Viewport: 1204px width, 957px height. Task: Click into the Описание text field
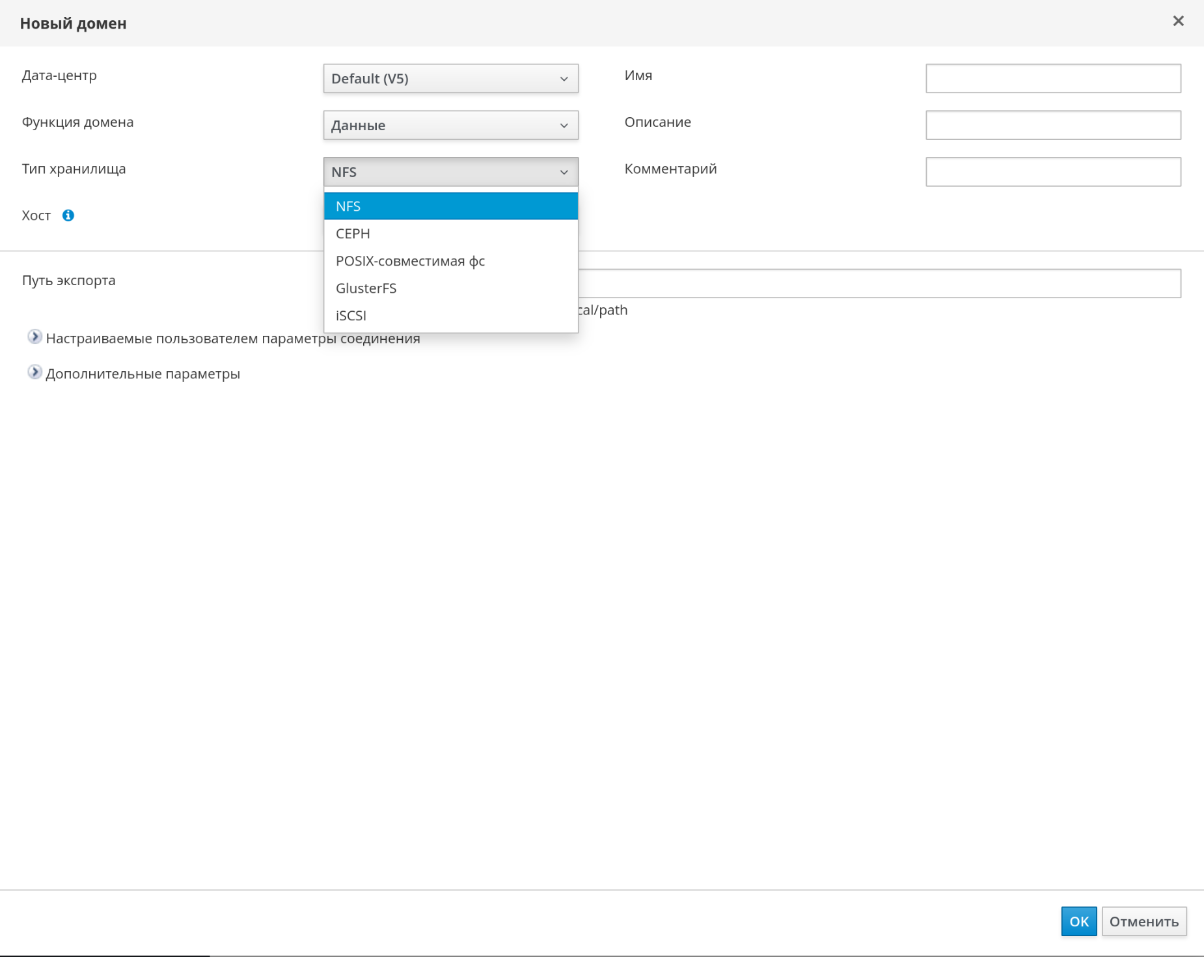[1053, 126]
